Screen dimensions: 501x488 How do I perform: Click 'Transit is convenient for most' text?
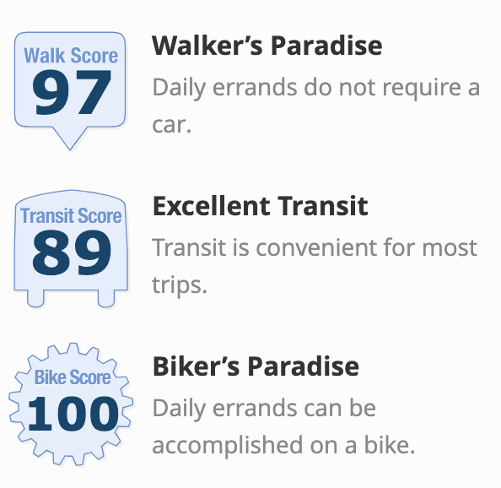click(x=315, y=247)
